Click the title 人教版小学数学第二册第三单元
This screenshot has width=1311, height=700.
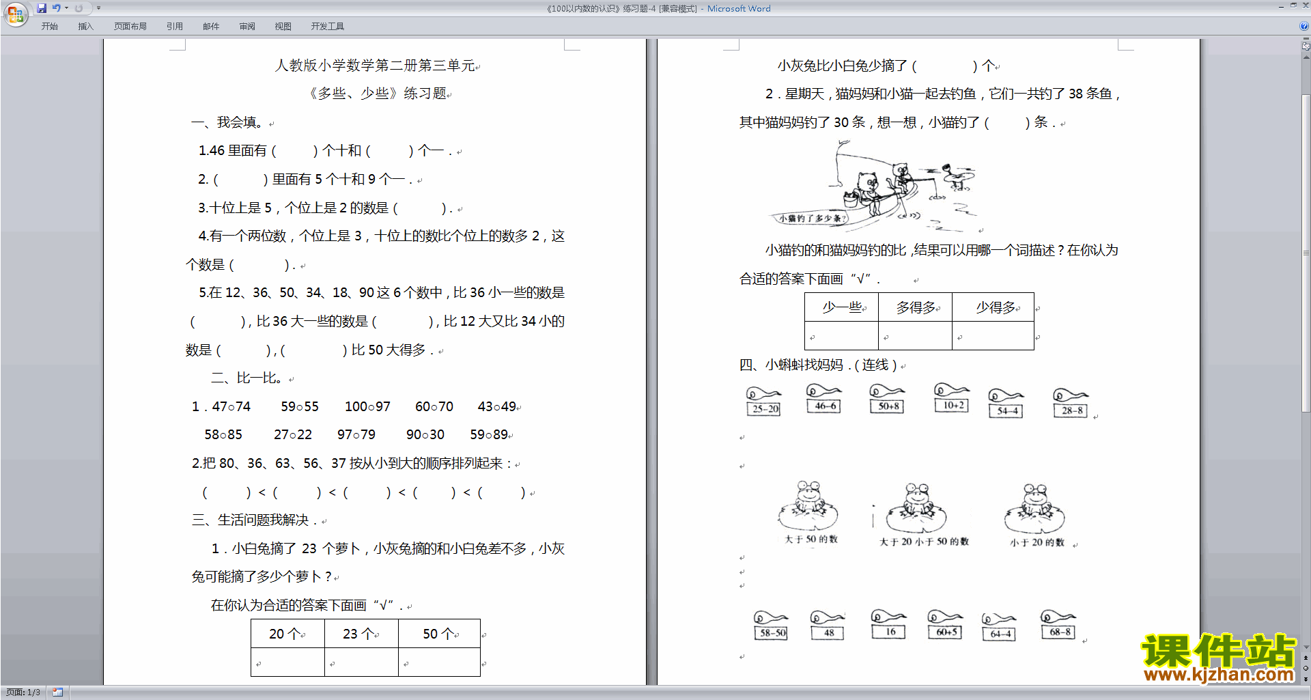click(x=375, y=66)
